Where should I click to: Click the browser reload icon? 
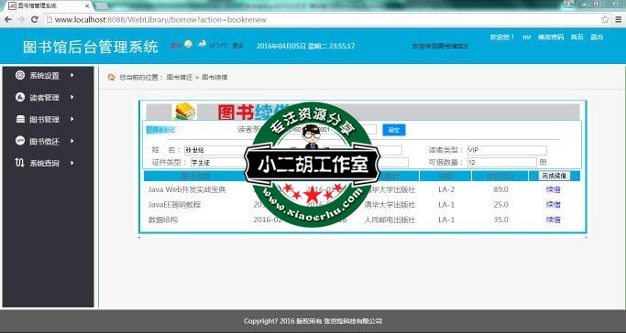click(x=34, y=19)
